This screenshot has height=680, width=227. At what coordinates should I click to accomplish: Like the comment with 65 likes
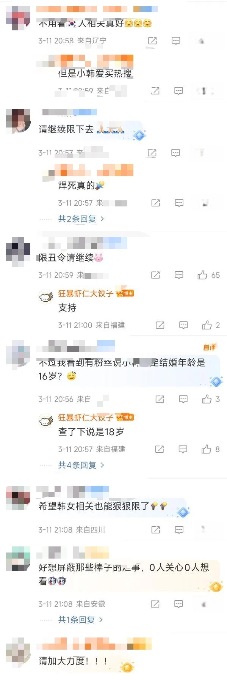tap(202, 275)
